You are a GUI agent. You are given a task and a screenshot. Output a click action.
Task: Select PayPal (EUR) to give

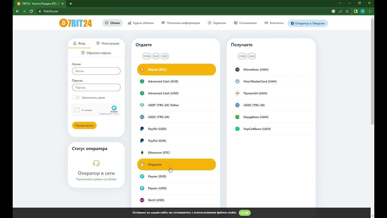click(177, 141)
